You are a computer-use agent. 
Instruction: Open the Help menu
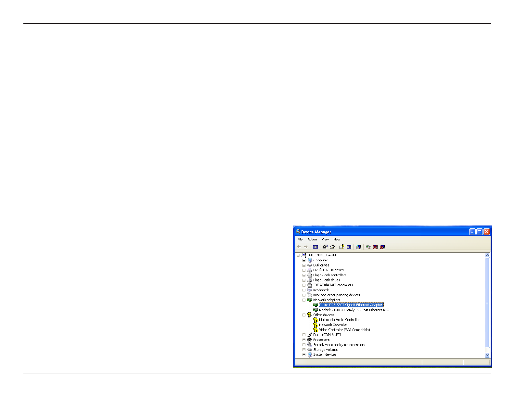pyautogui.click(x=337, y=239)
